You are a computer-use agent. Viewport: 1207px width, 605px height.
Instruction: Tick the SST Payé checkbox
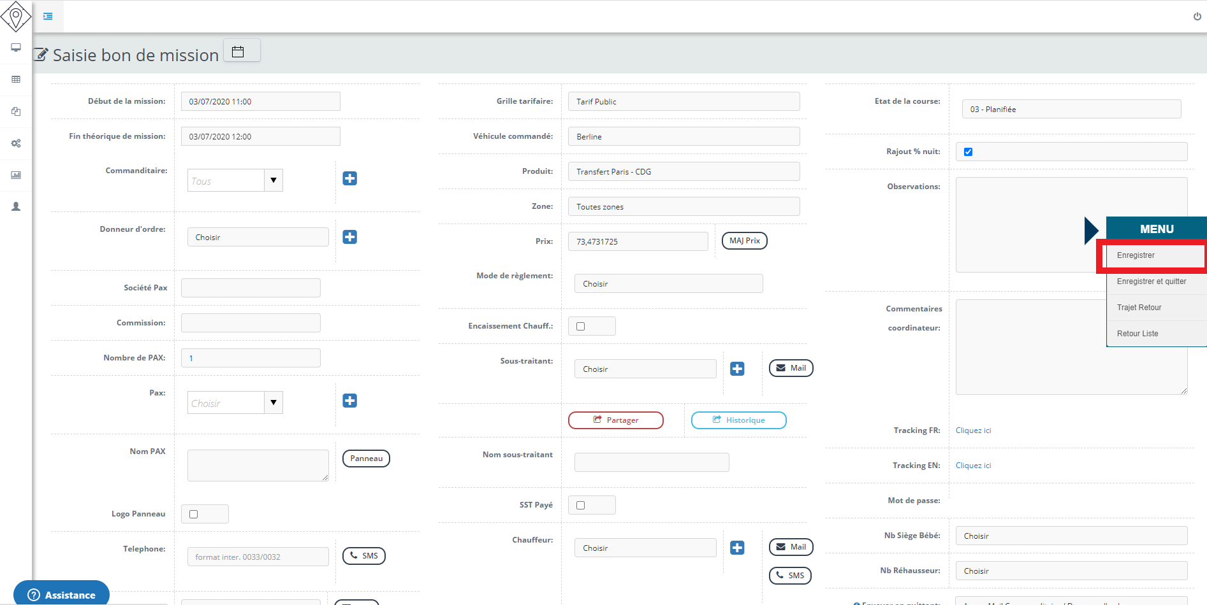coord(580,505)
